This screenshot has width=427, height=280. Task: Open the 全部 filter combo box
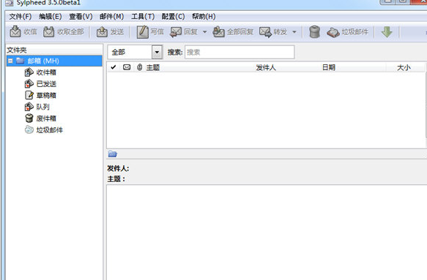pos(135,52)
